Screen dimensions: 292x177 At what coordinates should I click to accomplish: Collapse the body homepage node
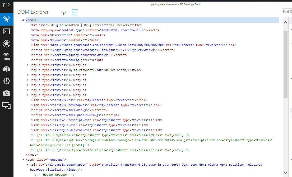click(x=23, y=160)
